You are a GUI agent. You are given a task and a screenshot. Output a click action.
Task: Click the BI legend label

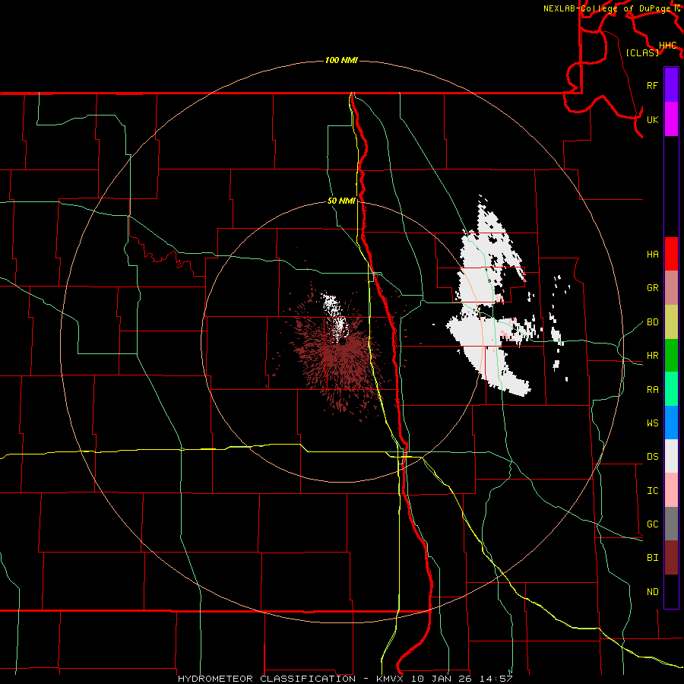coord(652,558)
